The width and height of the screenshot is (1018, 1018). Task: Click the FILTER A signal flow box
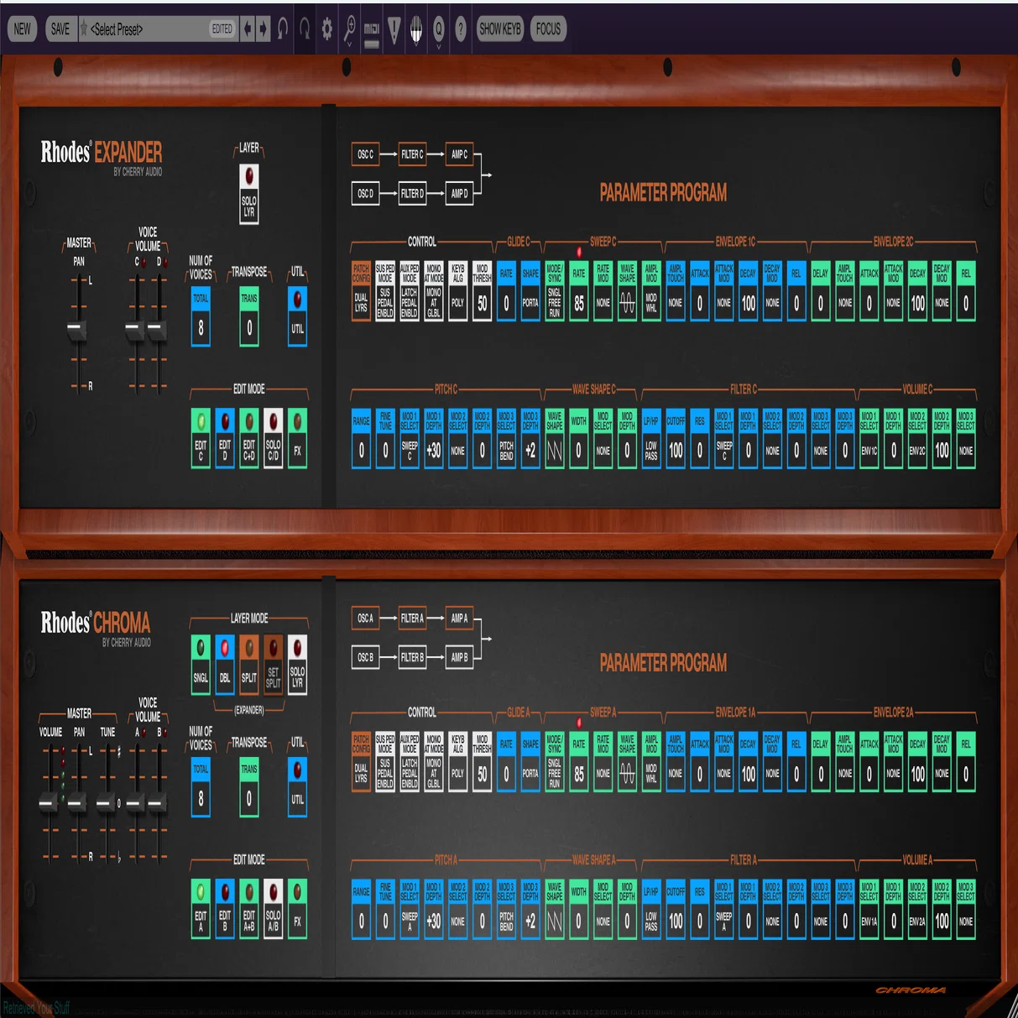click(412, 619)
